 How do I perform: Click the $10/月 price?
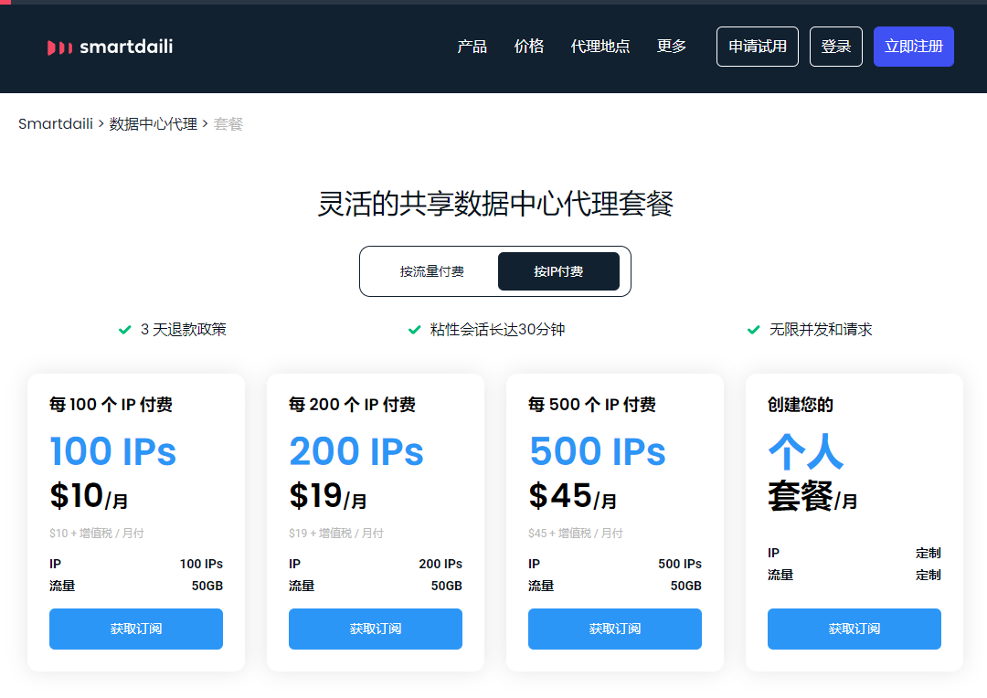pos(89,496)
